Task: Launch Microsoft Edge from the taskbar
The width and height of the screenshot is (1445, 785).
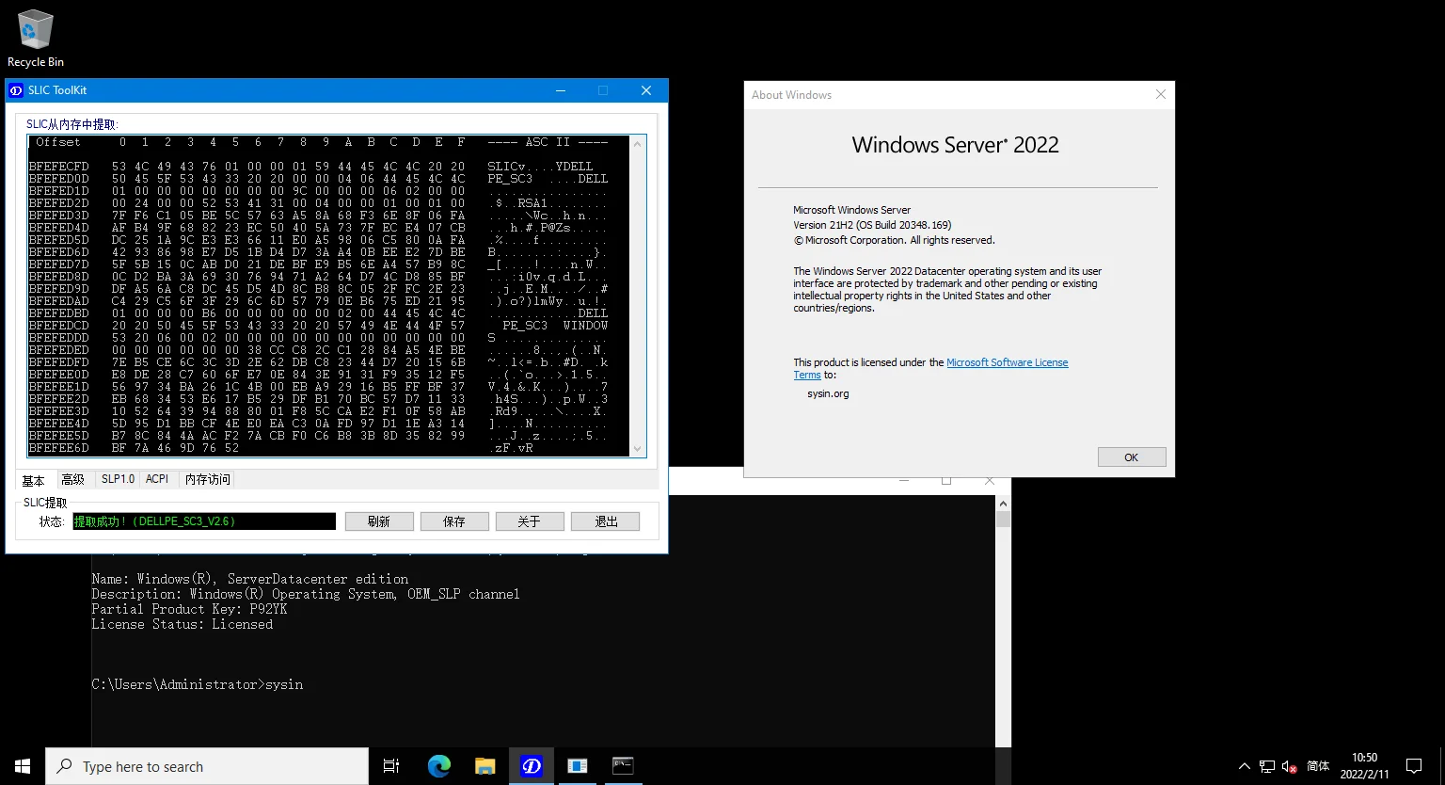Action: tap(439, 766)
